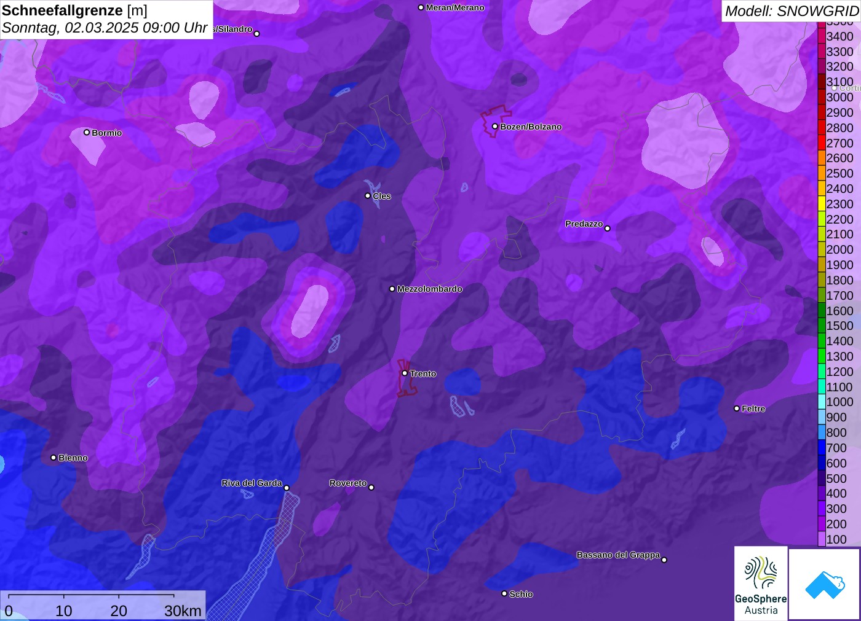Image resolution: width=861 pixels, height=621 pixels.
Task: Click the Bormio city marker
Action: point(87,132)
